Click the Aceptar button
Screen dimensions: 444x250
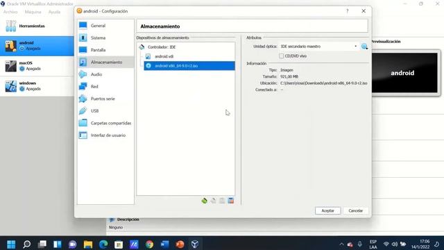327,210
